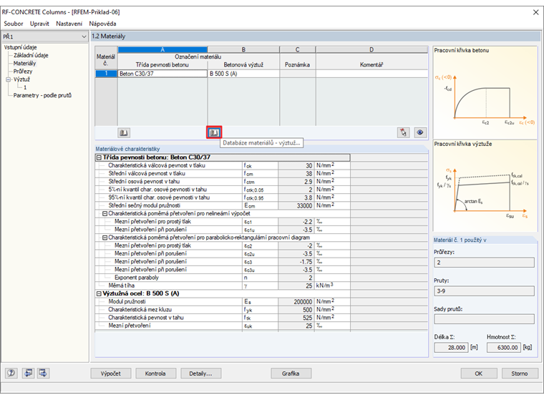Image resolution: width=544 pixels, height=400 pixels.
Task: Open Parametry - podle prutů item
Action: tap(42, 95)
